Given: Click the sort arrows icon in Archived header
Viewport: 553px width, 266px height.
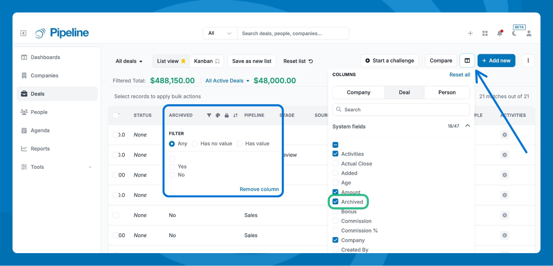Looking at the screenshot, I should (x=235, y=115).
